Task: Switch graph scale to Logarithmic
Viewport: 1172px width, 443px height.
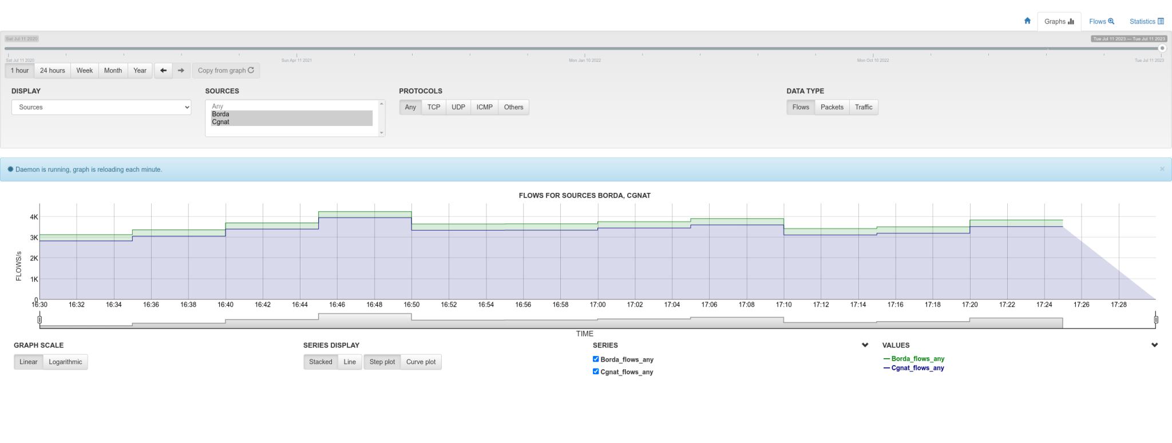Action: coord(65,362)
